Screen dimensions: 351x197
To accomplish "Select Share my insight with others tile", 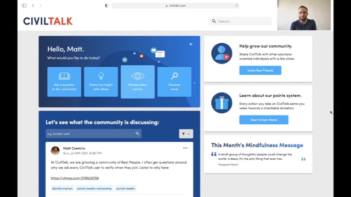I will click(101, 82).
